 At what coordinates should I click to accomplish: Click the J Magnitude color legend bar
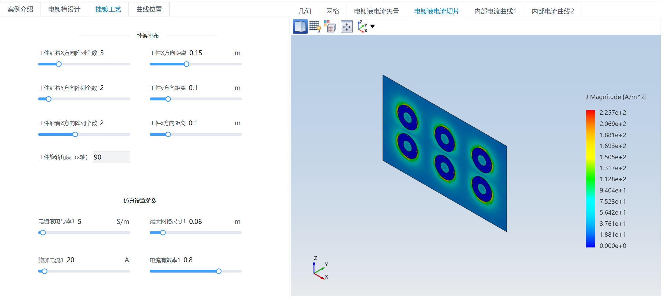coord(590,179)
